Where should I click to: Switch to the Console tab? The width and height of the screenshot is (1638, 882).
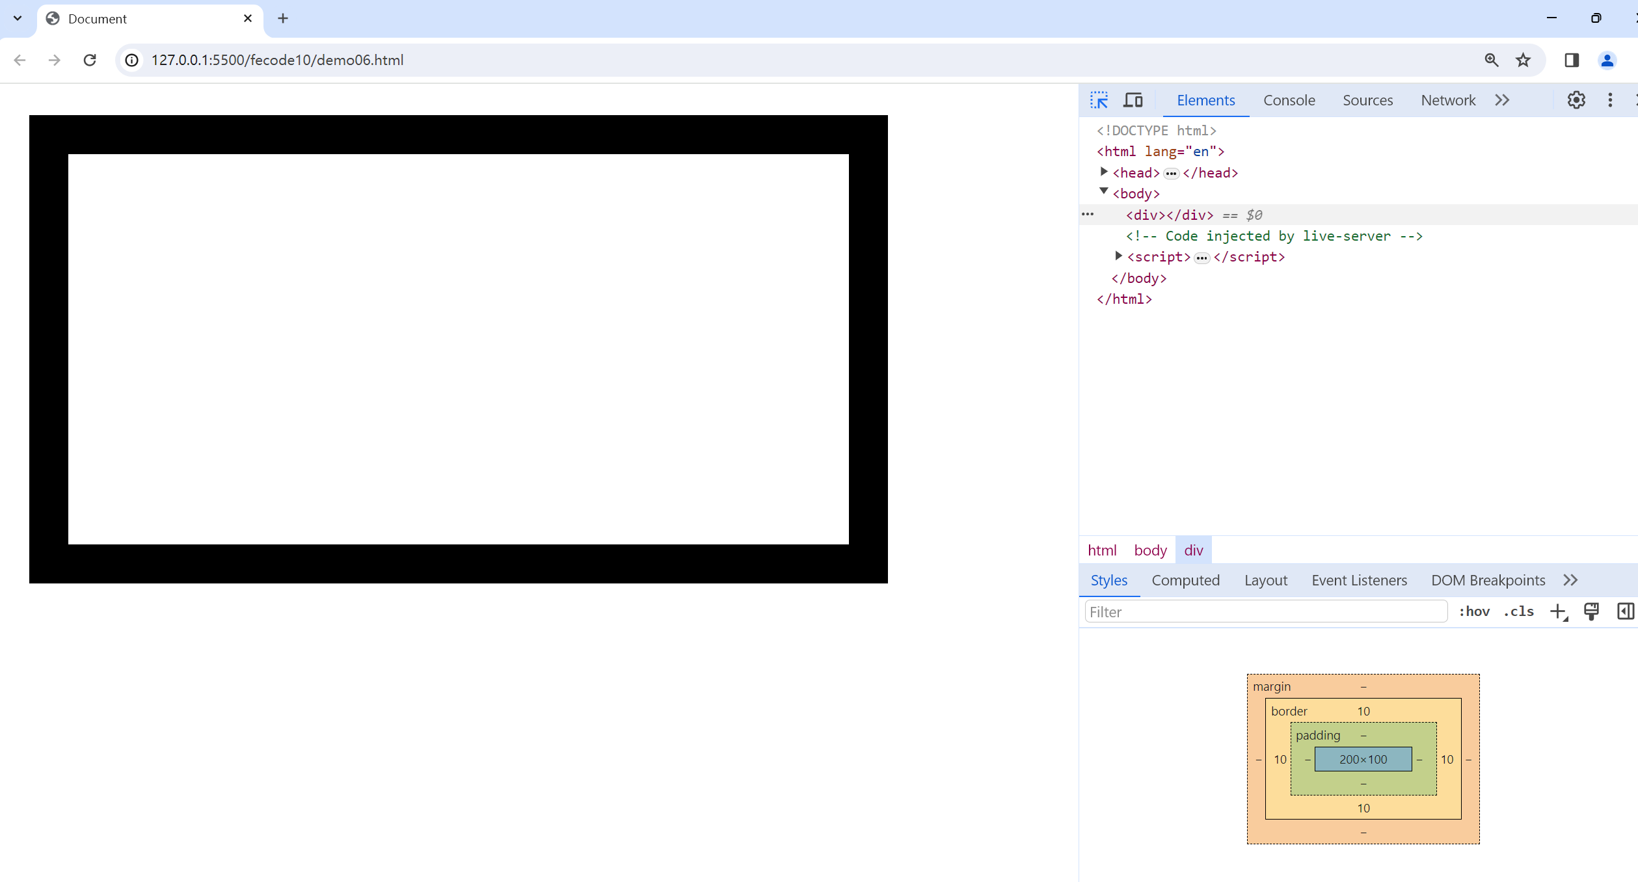pos(1289,100)
